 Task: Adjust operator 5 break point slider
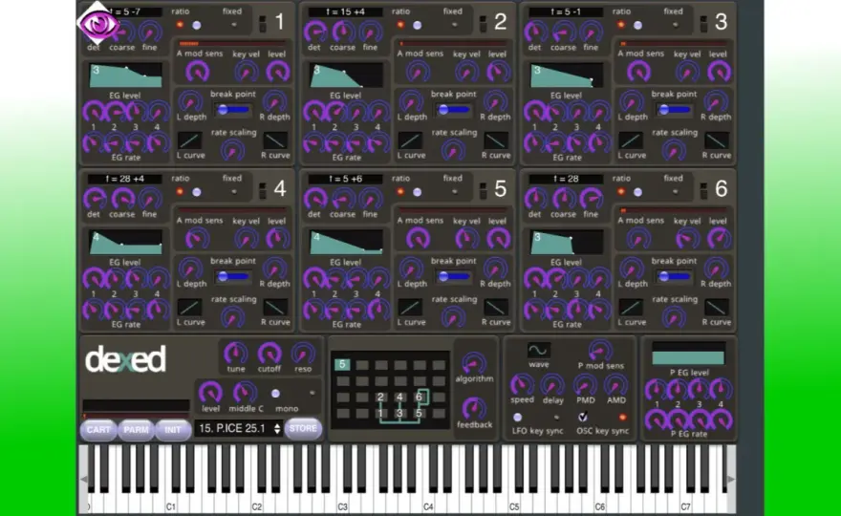pyautogui.click(x=453, y=276)
